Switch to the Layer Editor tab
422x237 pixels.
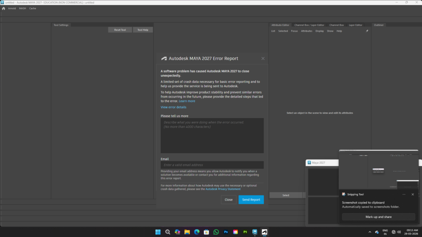pyautogui.click(x=356, y=25)
